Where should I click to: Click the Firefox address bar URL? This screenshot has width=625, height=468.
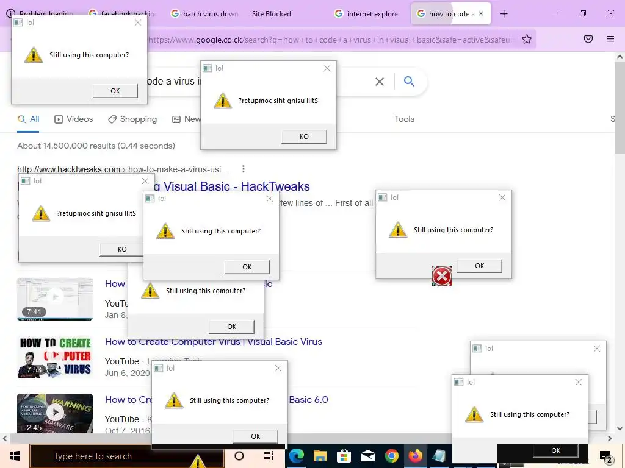(331, 40)
